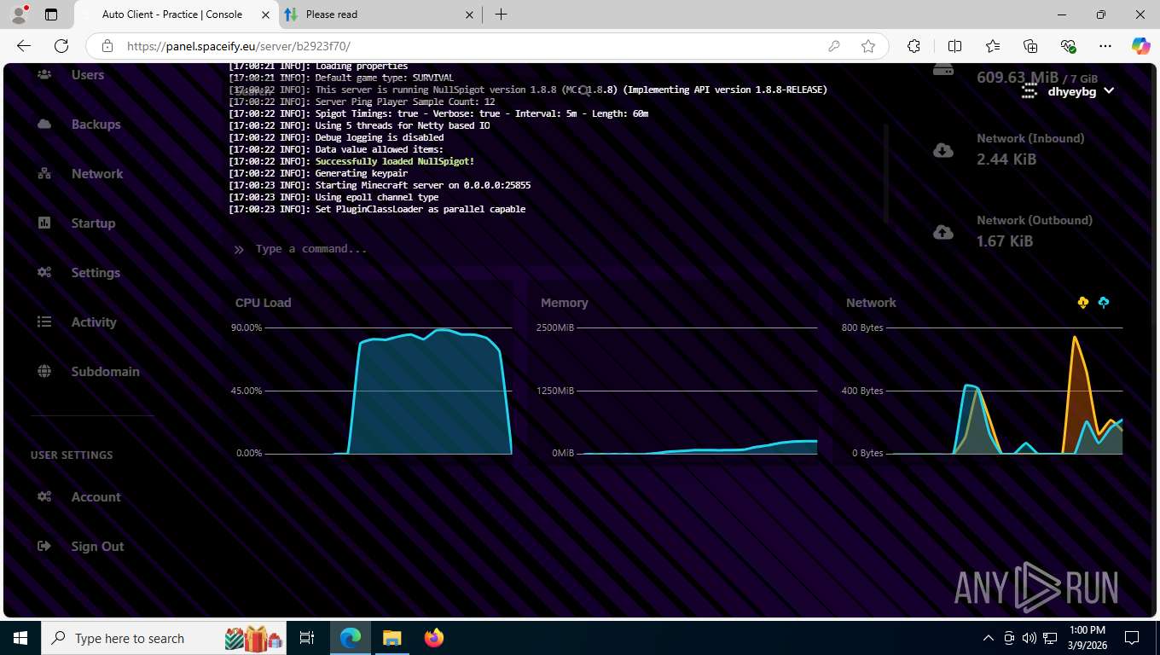1160x655 pixels.
Task: Click the 2.44 KiB inbound value
Action: 1006,159
